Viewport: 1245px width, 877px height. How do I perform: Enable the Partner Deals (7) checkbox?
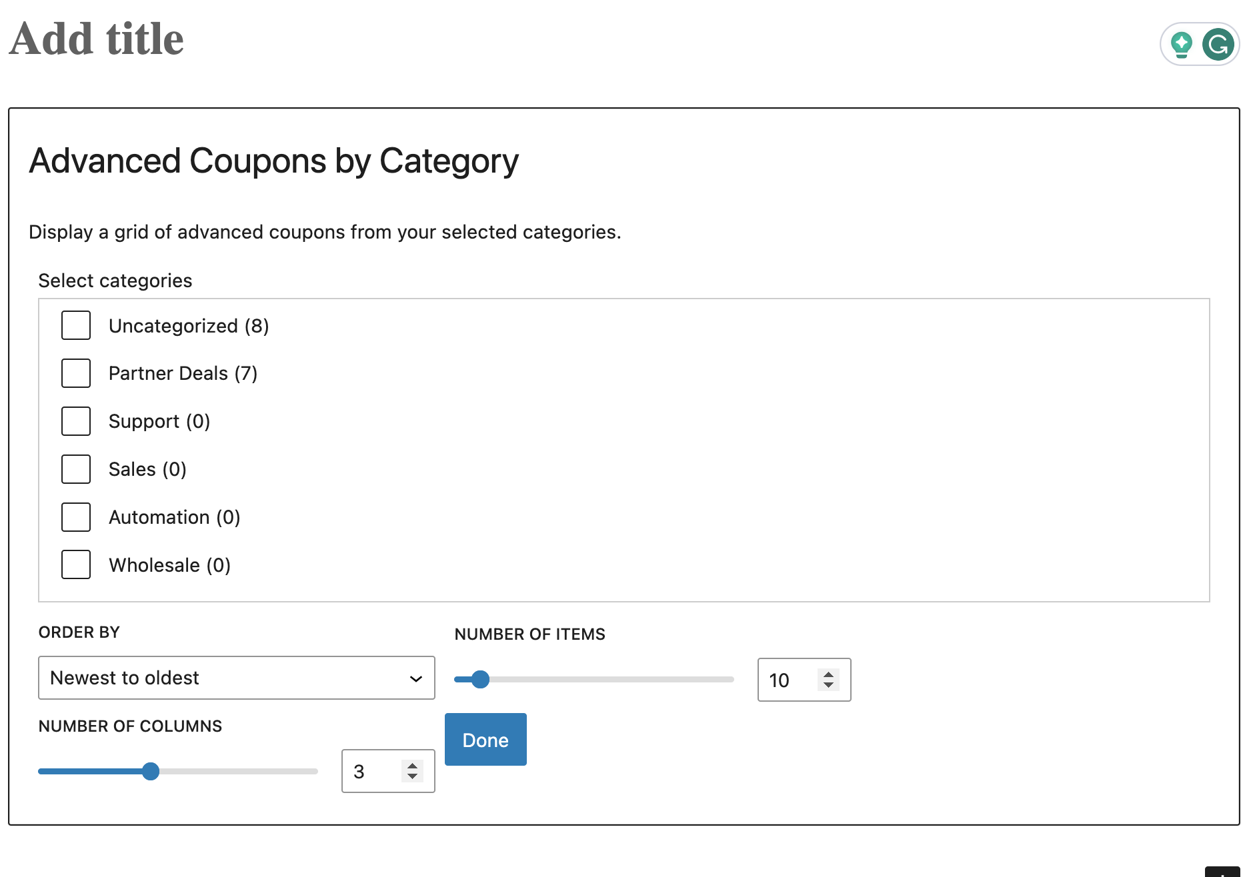point(76,373)
